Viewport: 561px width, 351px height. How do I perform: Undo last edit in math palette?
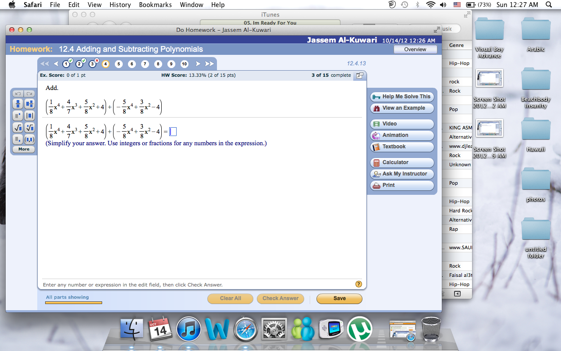18,93
